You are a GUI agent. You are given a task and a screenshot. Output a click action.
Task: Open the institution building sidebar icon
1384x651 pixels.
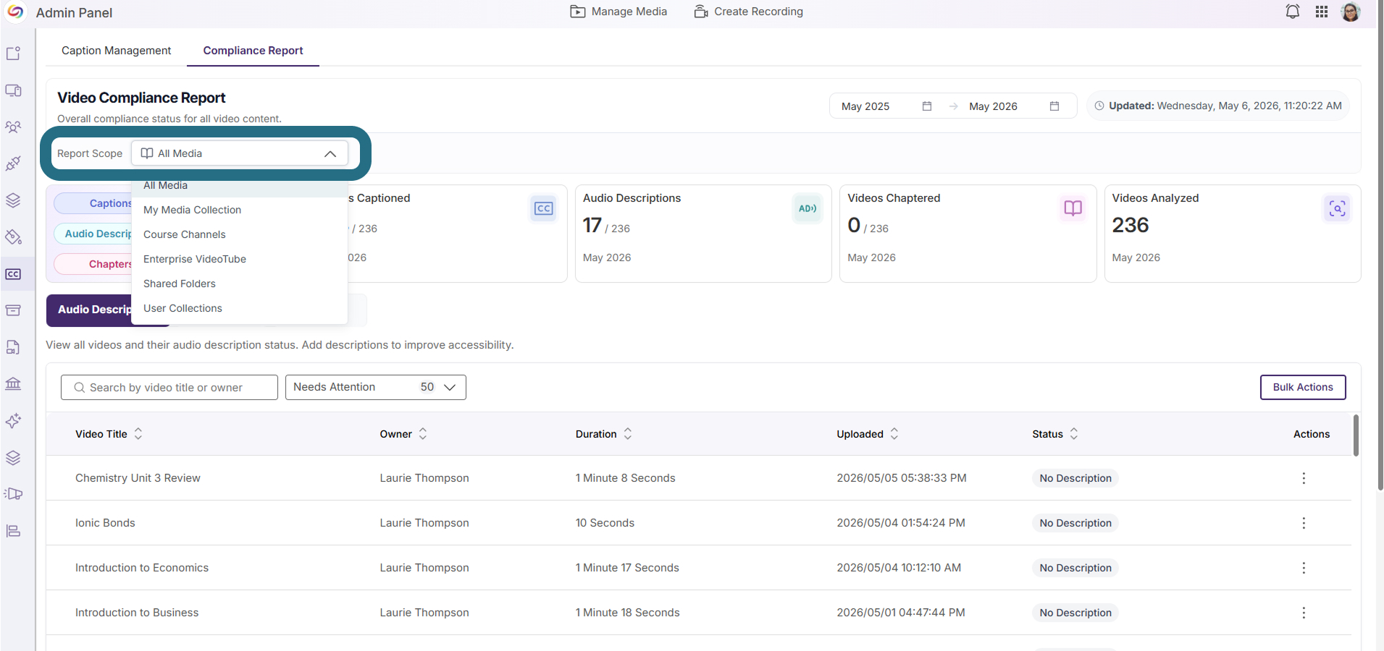tap(13, 384)
